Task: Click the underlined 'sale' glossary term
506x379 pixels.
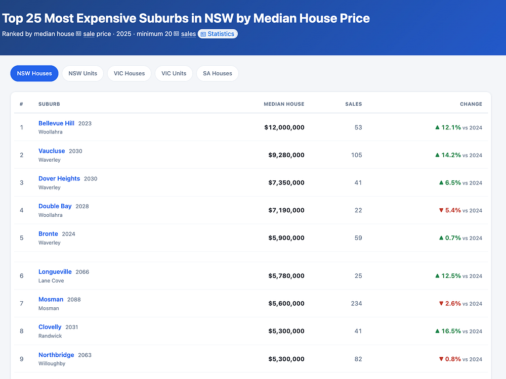Action: click(x=89, y=34)
